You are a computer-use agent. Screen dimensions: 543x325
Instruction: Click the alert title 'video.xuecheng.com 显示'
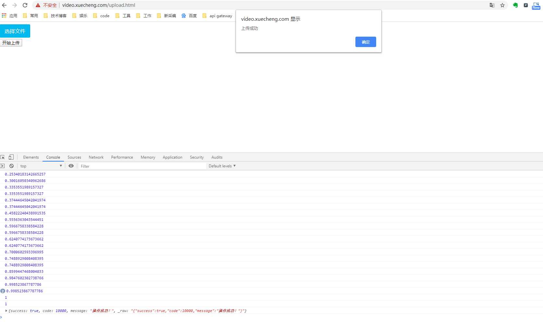tap(271, 19)
